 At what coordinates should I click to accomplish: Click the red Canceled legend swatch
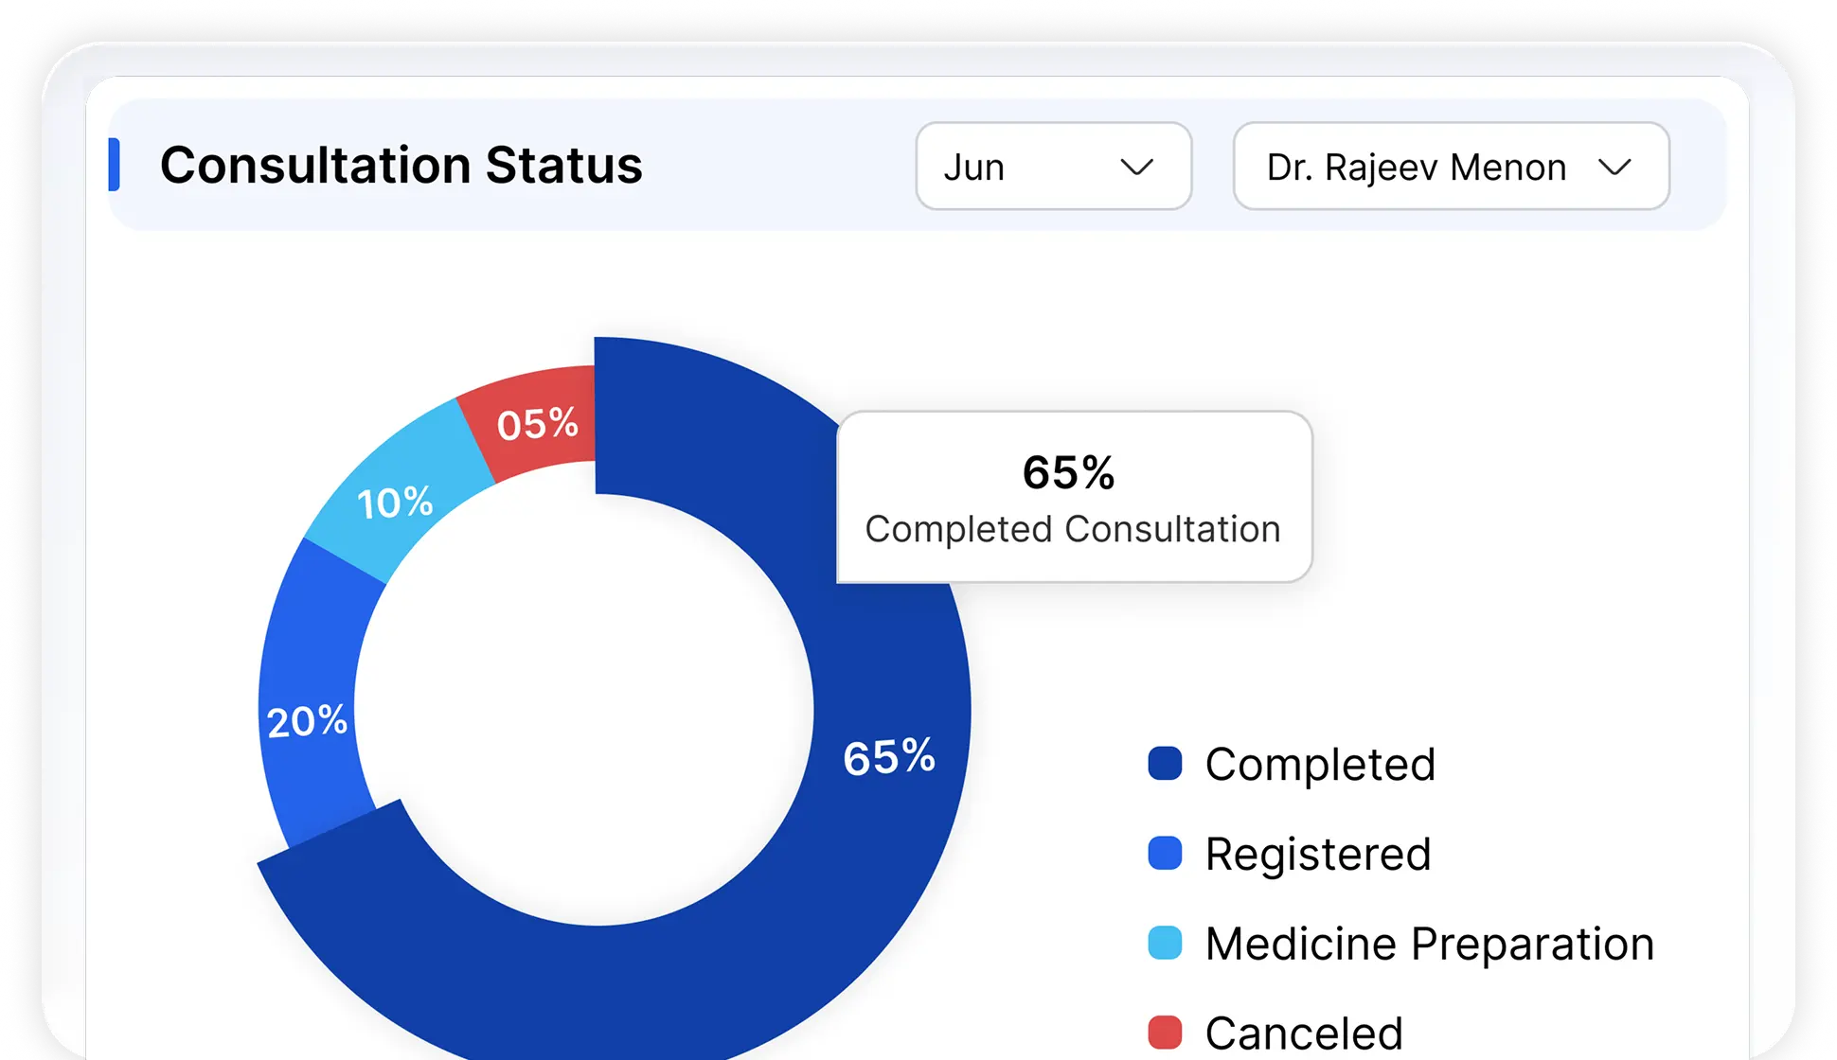coord(1165,1032)
